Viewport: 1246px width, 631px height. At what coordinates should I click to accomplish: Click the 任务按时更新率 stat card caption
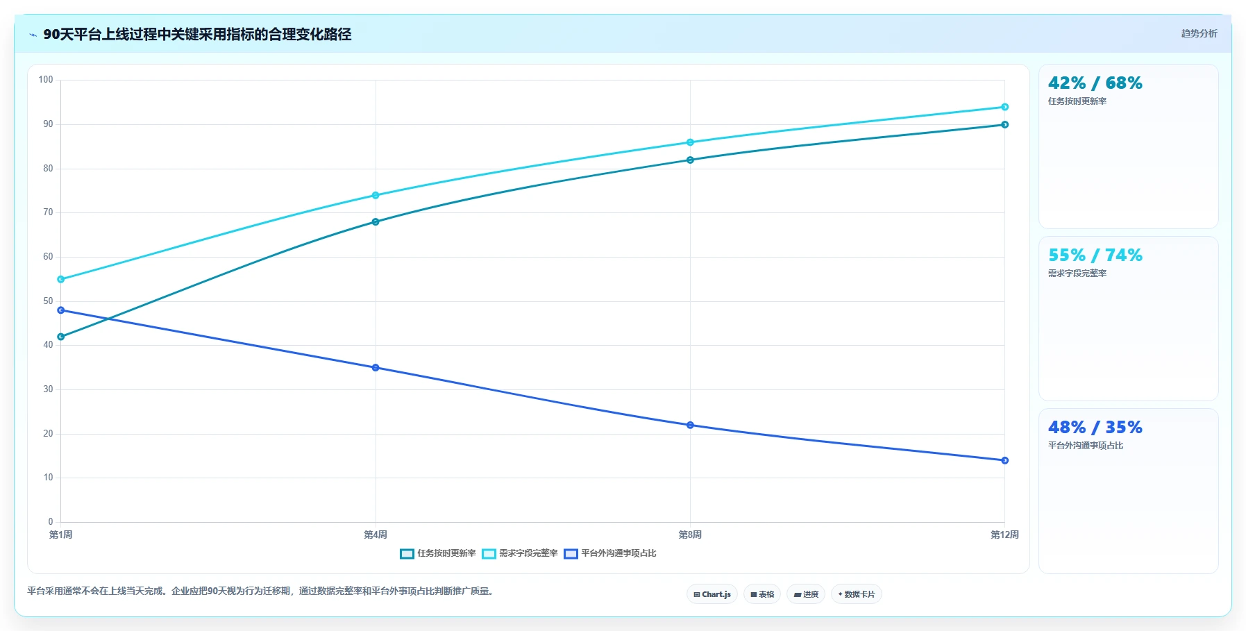click(x=1077, y=101)
